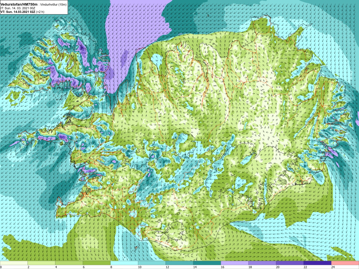Pick the cyan 10–12 legend swatch
The image size is (359, 269).
[152, 263]
